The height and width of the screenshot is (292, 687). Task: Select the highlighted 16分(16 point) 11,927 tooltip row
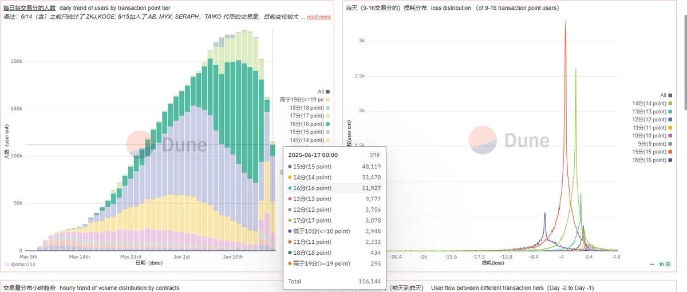(x=335, y=188)
